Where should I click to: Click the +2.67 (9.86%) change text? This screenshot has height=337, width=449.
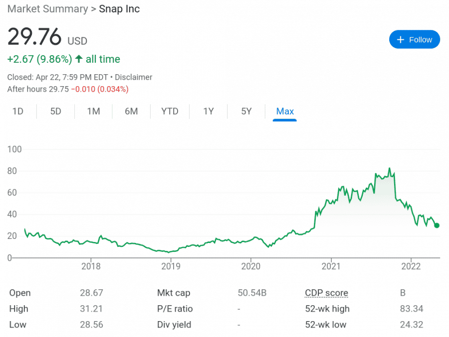pos(39,59)
